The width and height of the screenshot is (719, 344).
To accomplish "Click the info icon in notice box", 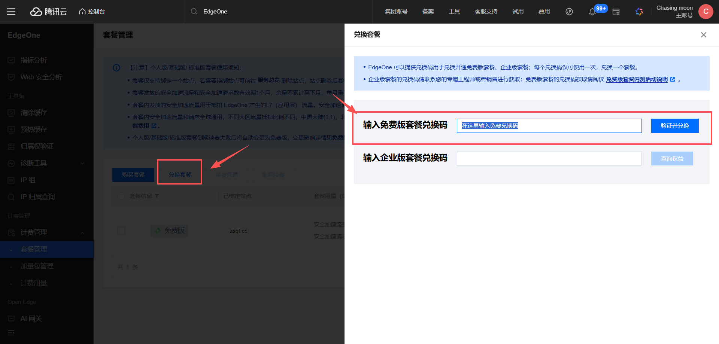I will 116,68.
